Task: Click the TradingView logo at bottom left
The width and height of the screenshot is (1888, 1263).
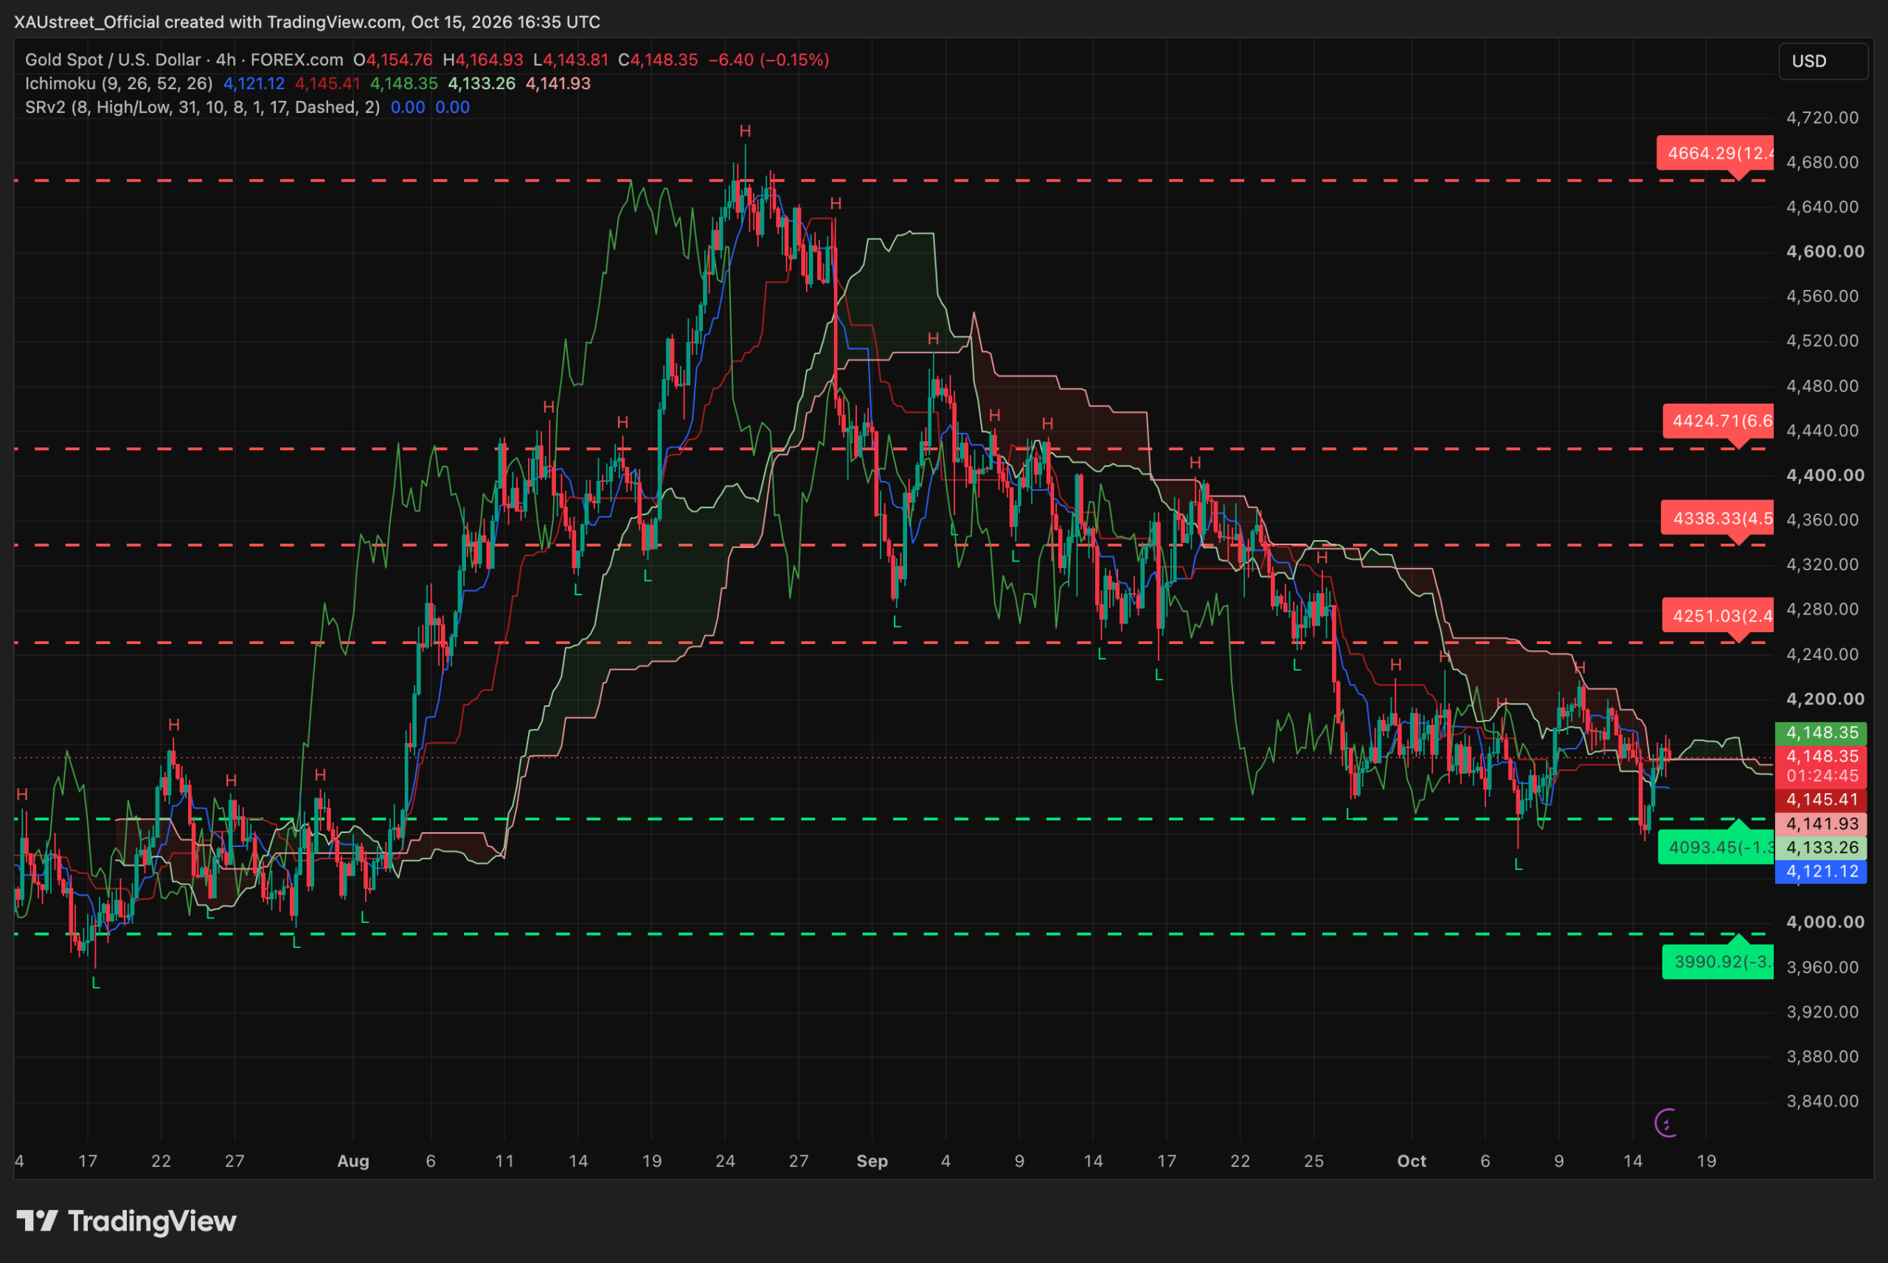Action: click(126, 1221)
